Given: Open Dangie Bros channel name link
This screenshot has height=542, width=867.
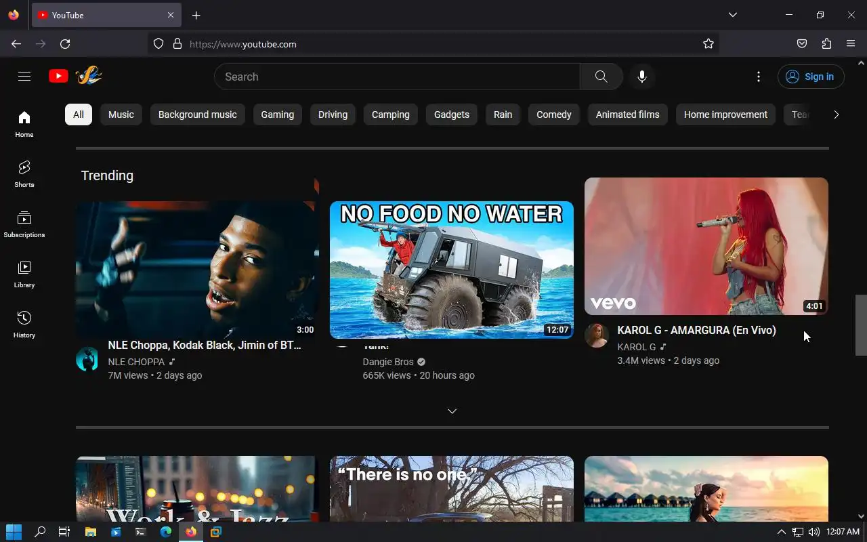Looking at the screenshot, I should tap(388, 362).
